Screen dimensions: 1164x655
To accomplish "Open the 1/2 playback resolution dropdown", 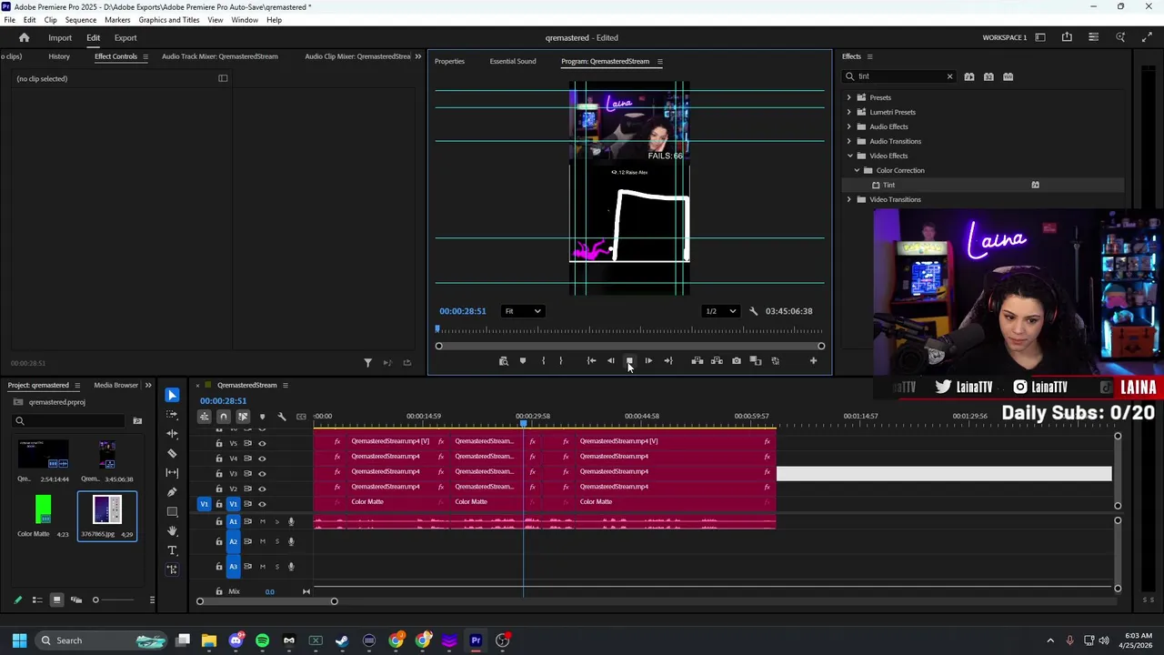I will (x=721, y=311).
